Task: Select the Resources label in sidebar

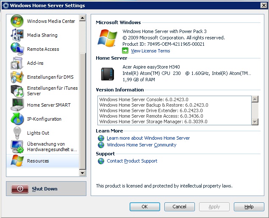Action: 38,161
